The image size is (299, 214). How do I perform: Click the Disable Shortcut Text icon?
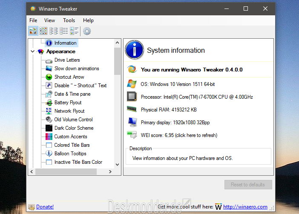[49, 85]
